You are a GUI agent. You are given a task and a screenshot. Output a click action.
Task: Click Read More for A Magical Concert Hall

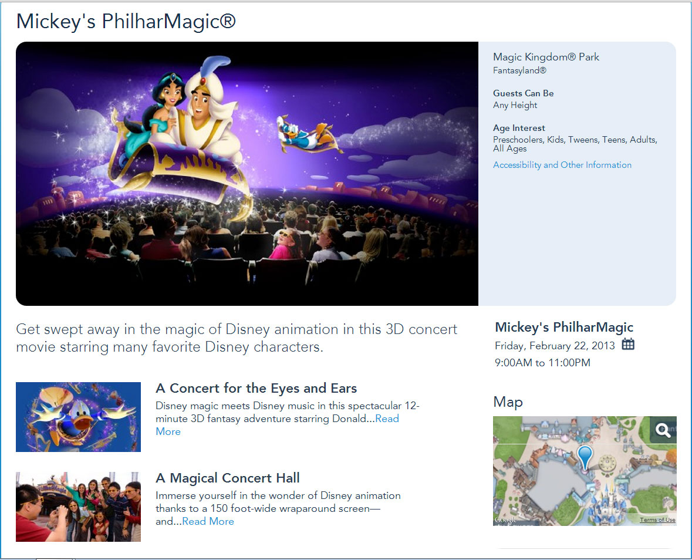click(x=208, y=521)
